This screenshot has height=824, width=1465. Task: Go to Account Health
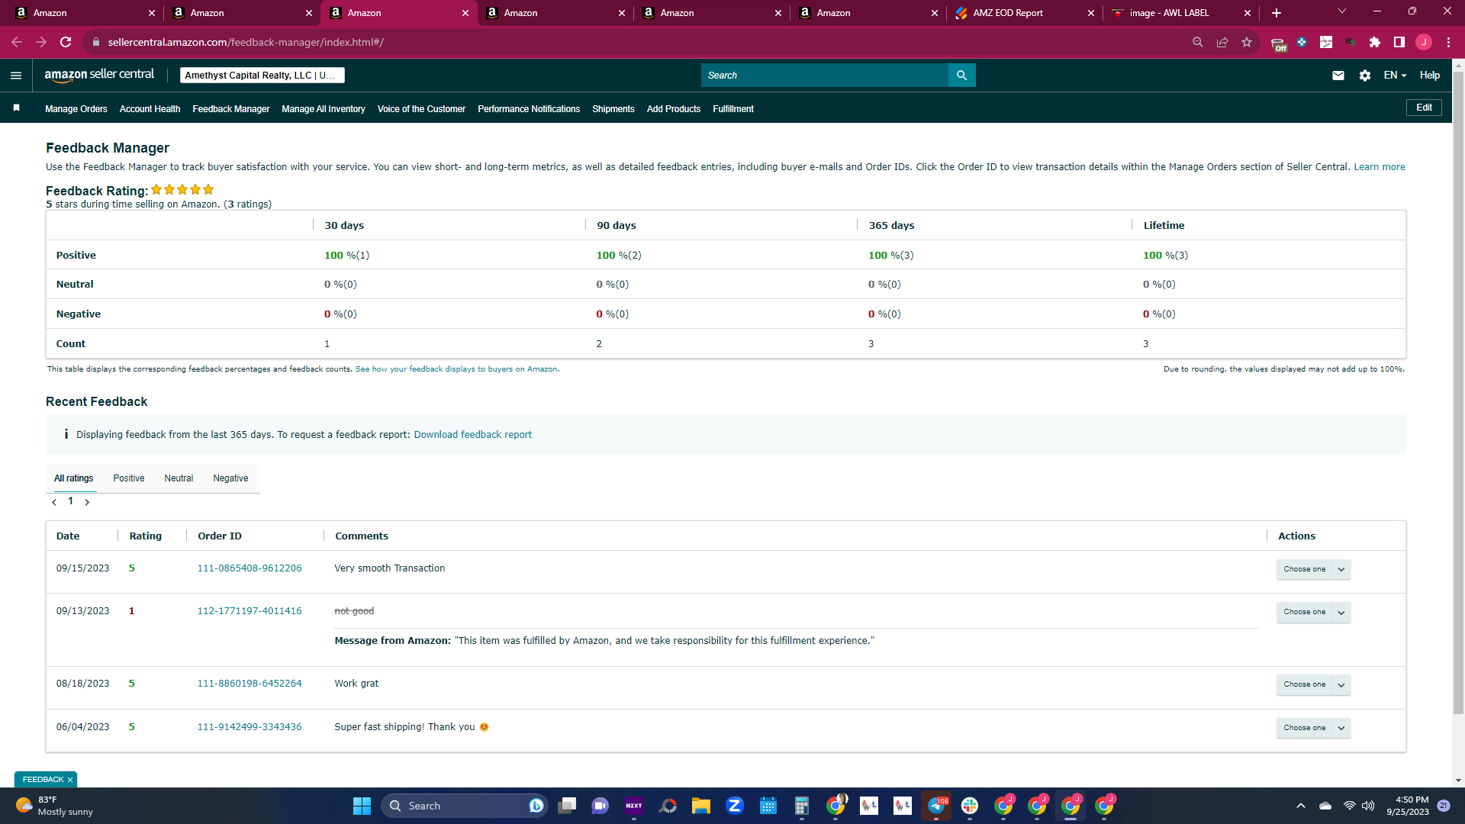click(150, 109)
